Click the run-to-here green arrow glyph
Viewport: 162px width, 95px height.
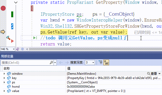35,38
